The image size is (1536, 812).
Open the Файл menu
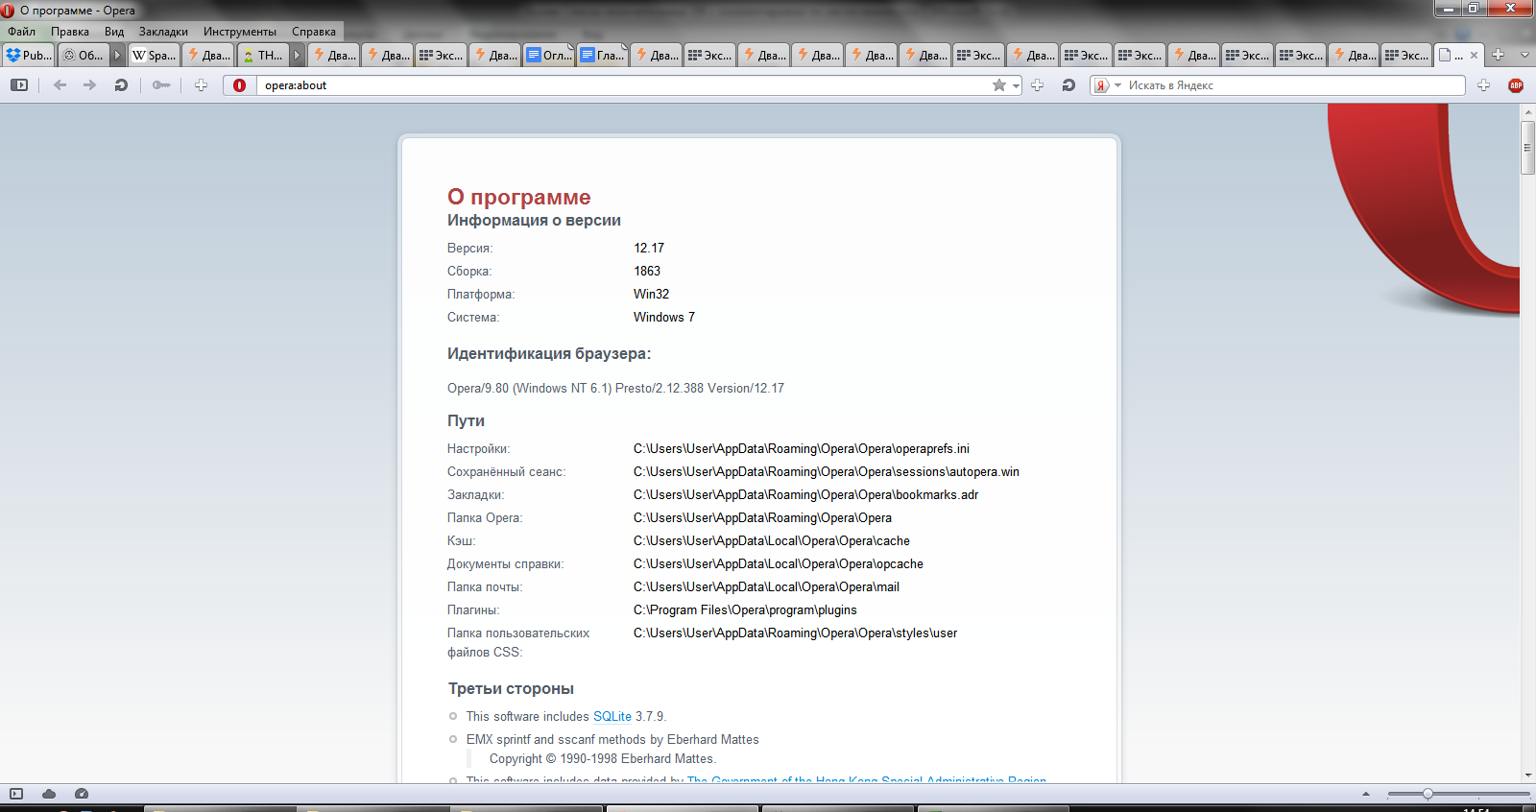tap(21, 32)
